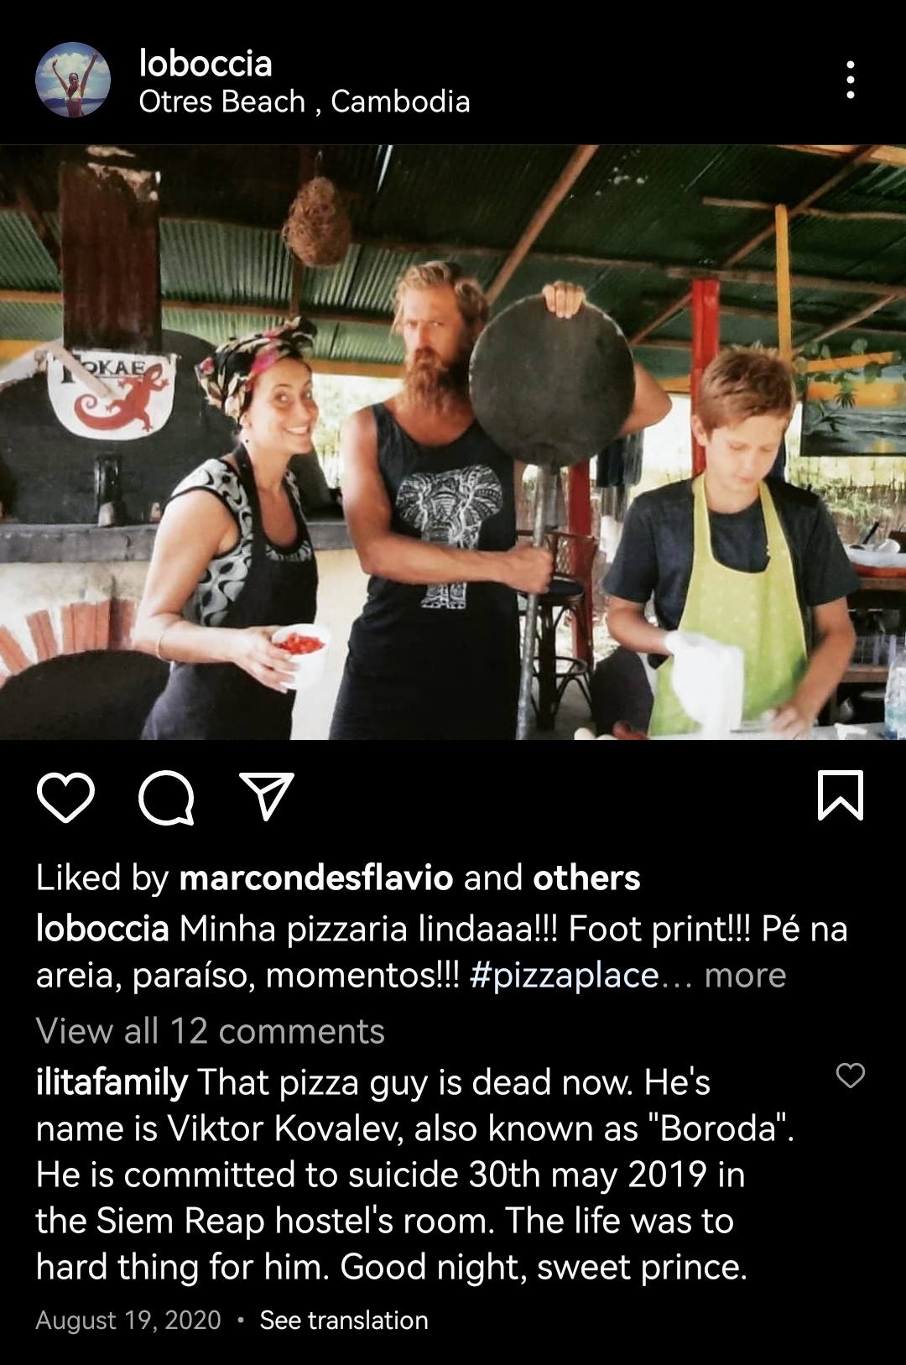The width and height of the screenshot is (906, 1365).
Task: View all 12 comments
Action: (210, 1031)
